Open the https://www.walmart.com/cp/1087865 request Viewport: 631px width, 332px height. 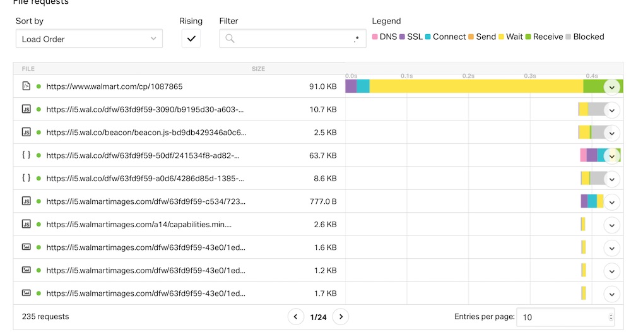coord(114,86)
